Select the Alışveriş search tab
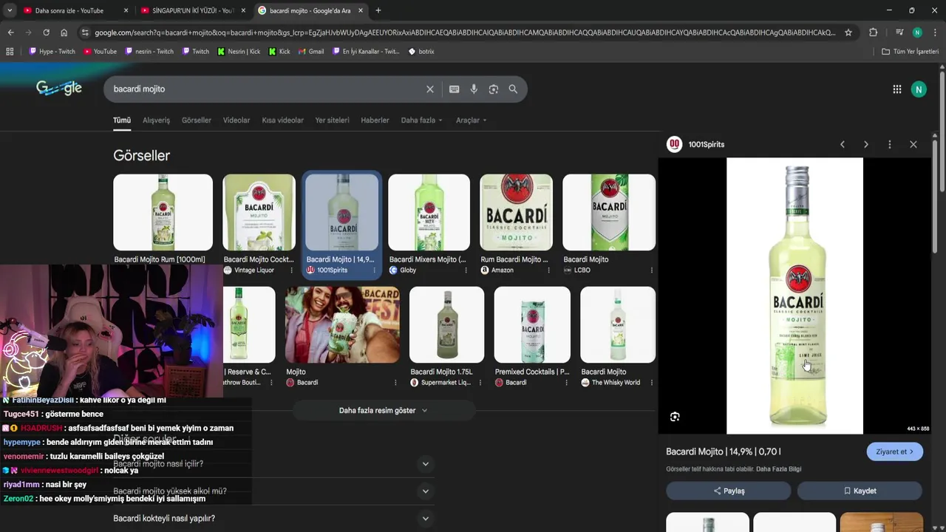The width and height of the screenshot is (946, 532). click(x=156, y=120)
